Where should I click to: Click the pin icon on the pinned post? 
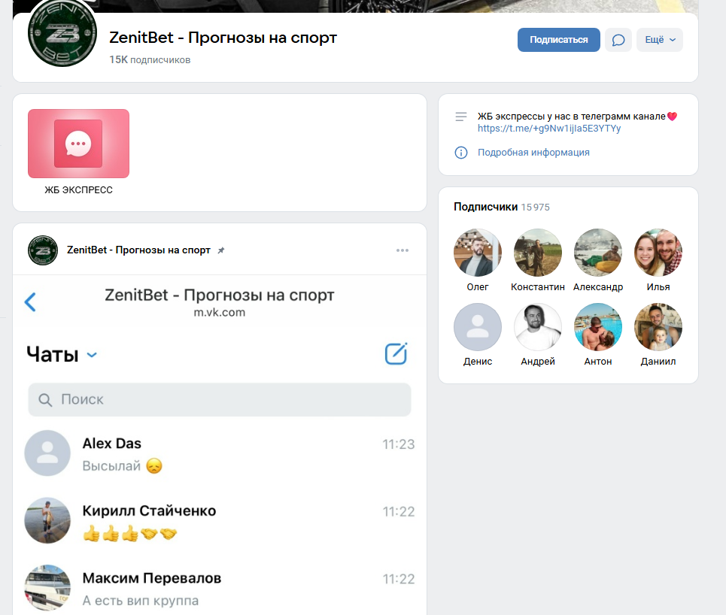click(221, 250)
